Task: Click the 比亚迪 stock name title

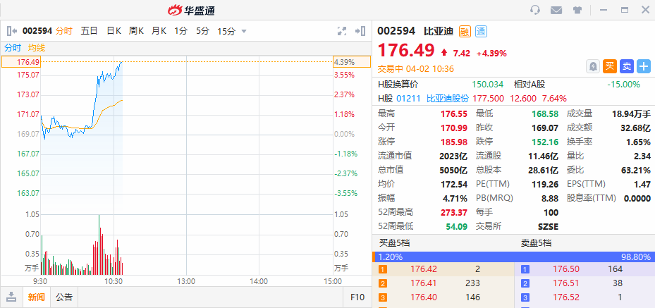Action: (x=439, y=31)
